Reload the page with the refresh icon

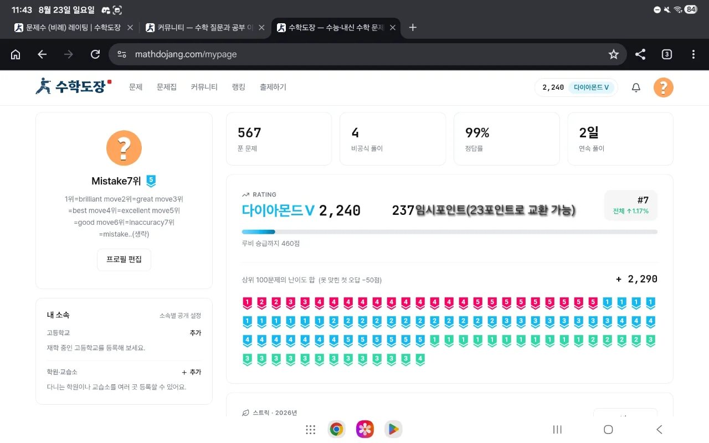pos(95,54)
